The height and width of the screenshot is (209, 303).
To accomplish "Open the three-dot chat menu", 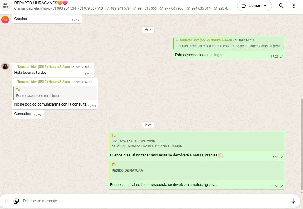I will coord(294,6).
